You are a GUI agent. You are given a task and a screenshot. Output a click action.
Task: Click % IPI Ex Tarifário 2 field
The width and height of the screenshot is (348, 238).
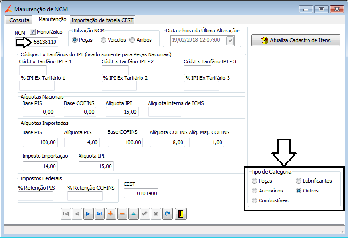click(119, 85)
